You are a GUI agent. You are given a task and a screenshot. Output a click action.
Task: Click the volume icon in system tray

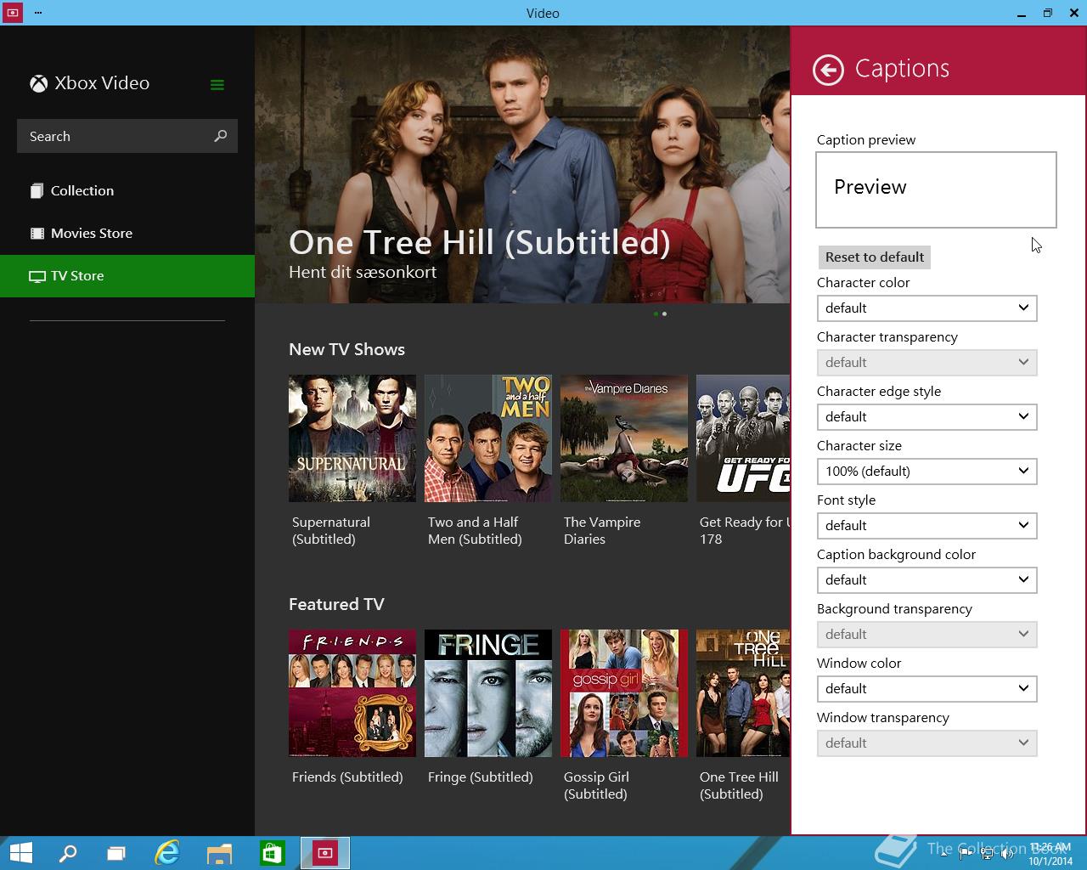pyautogui.click(x=1008, y=854)
